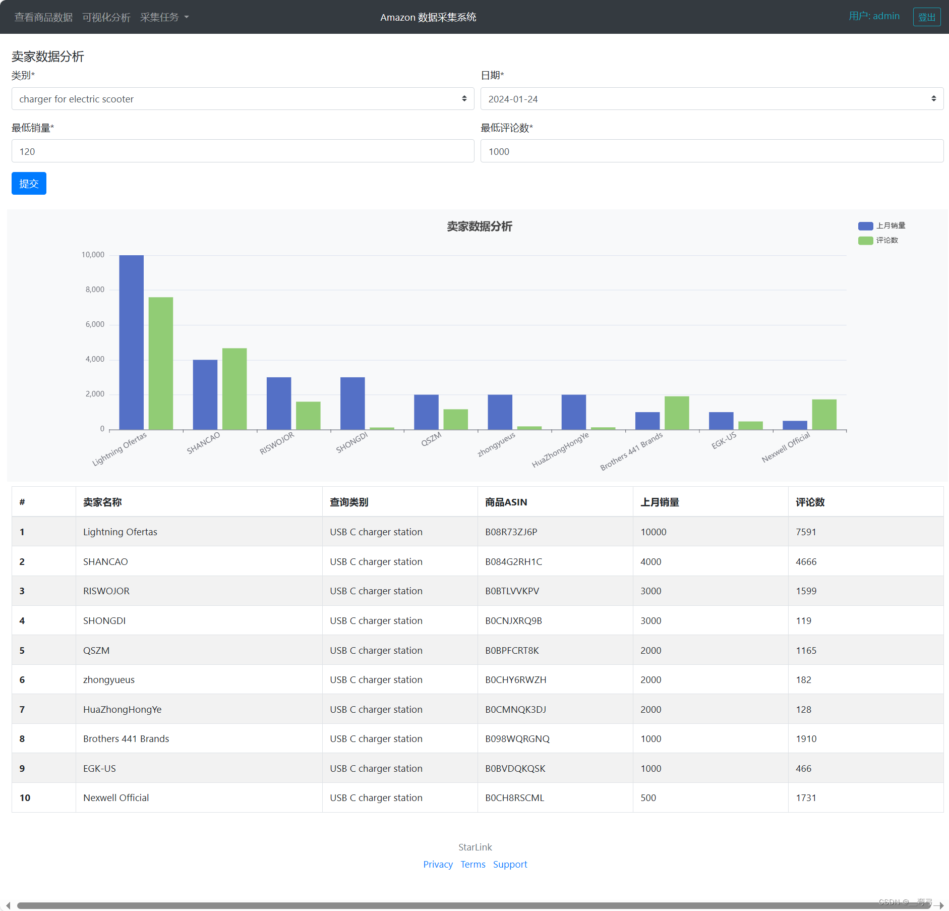Click the green Brothers 441 Brands bar

[x=677, y=413]
